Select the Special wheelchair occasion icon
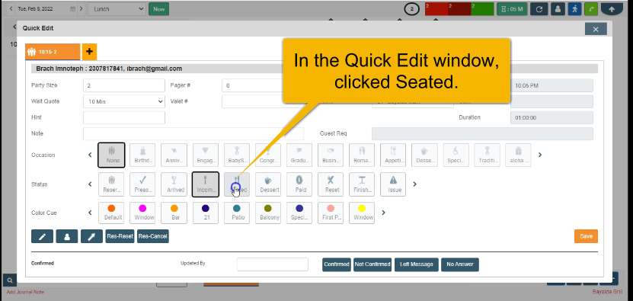Viewport: 633px width, 301px height. (x=456, y=155)
